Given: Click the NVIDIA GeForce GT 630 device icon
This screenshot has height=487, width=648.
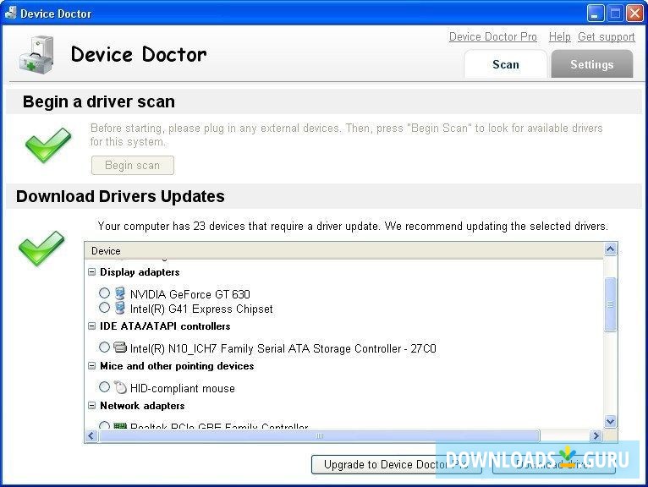Looking at the screenshot, I should pos(120,293).
